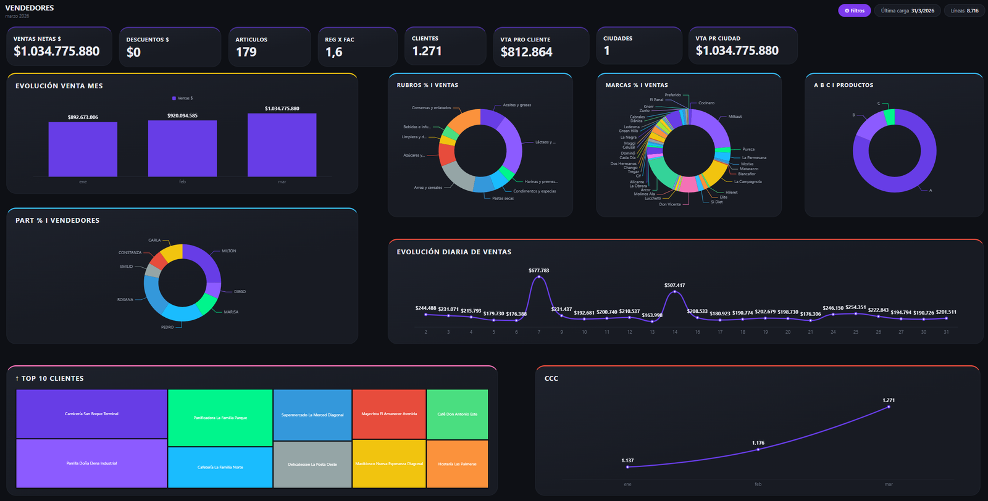Toggle the Ventas $ legend marker
The image size is (988, 501).
174,98
